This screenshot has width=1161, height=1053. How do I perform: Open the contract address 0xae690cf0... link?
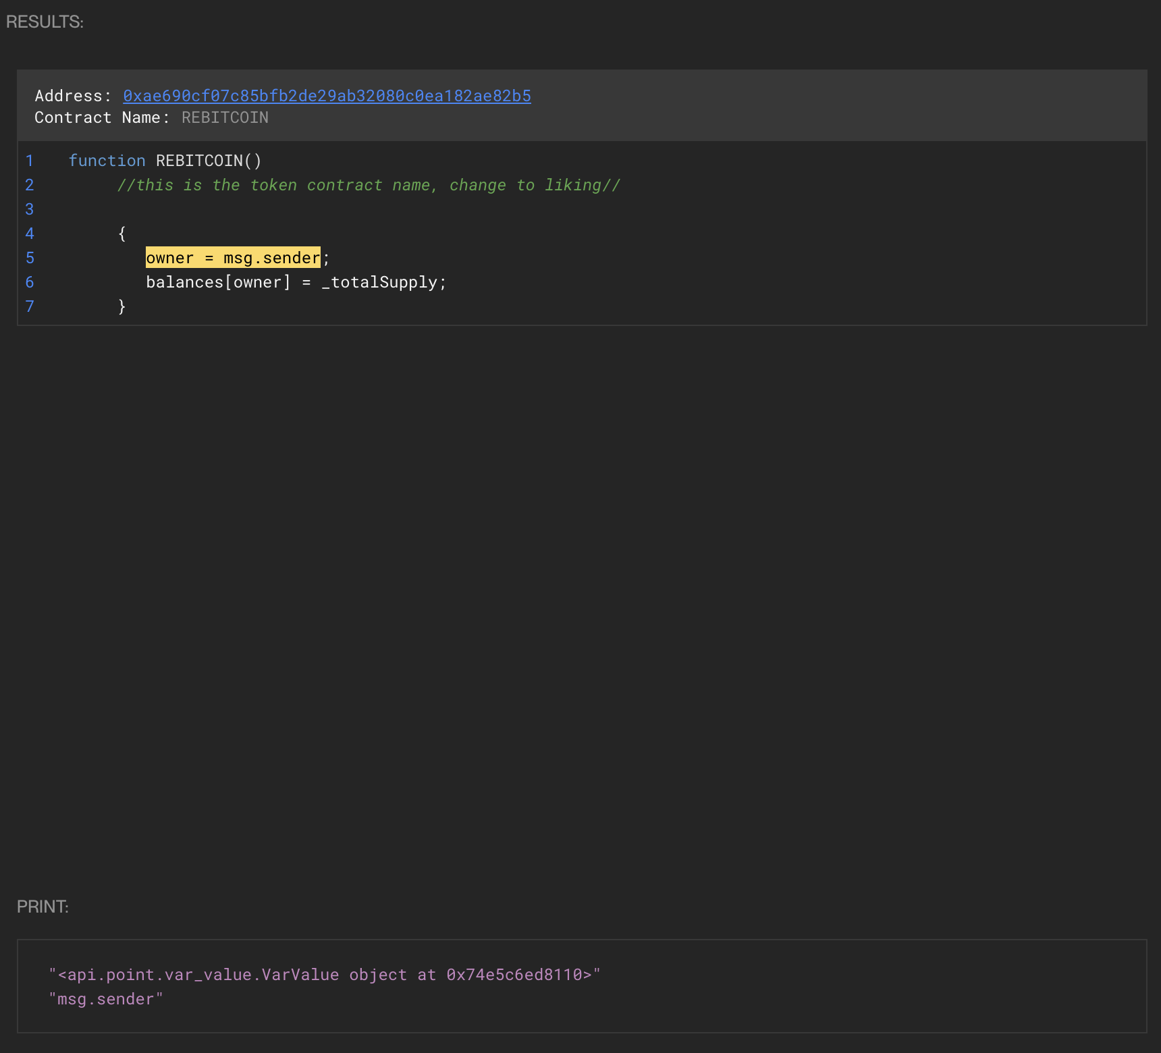pyautogui.click(x=327, y=96)
